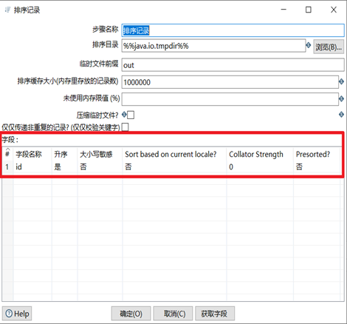Image resolution: width=347 pixels, height=324 pixels.
Task: Enable 压缩临时文件 checkbox
Action: point(131,115)
